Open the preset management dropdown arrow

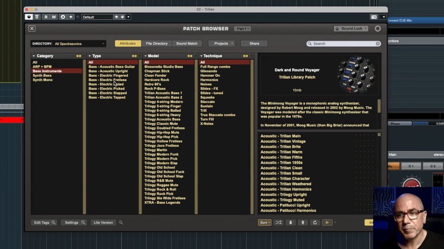(x=128, y=17)
